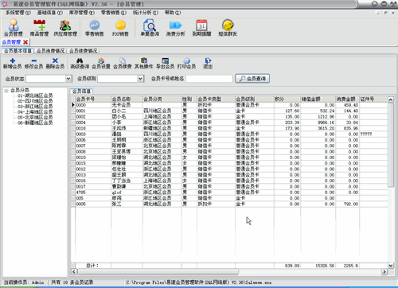The height and width of the screenshot is (288, 398).
Task: Open the calendar reminder icon
Action: point(201,28)
